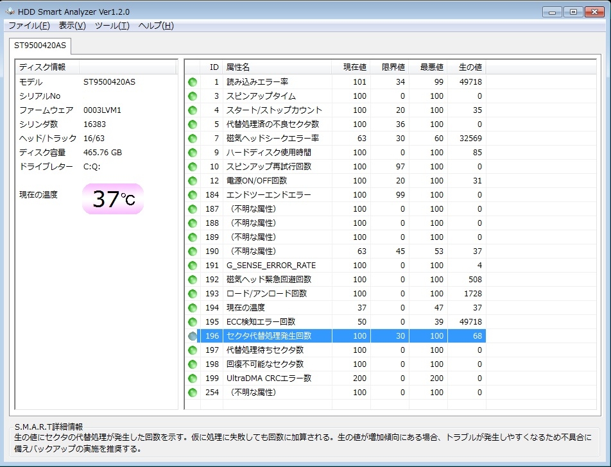Select the ST9500420AS drive tab
This screenshot has width=611, height=467.
tap(40, 46)
